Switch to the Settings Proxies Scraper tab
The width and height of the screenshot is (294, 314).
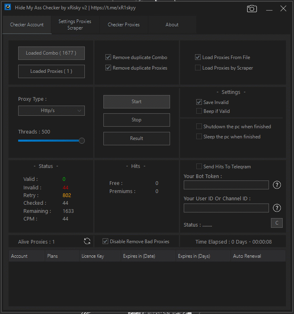click(75, 25)
